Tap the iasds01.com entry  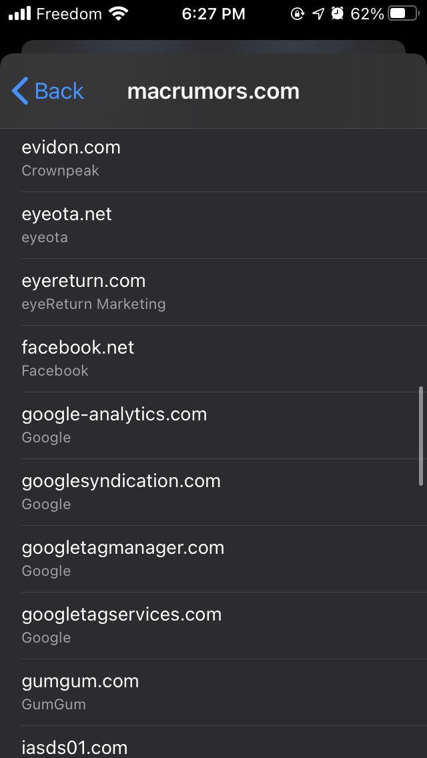[213, 746]
